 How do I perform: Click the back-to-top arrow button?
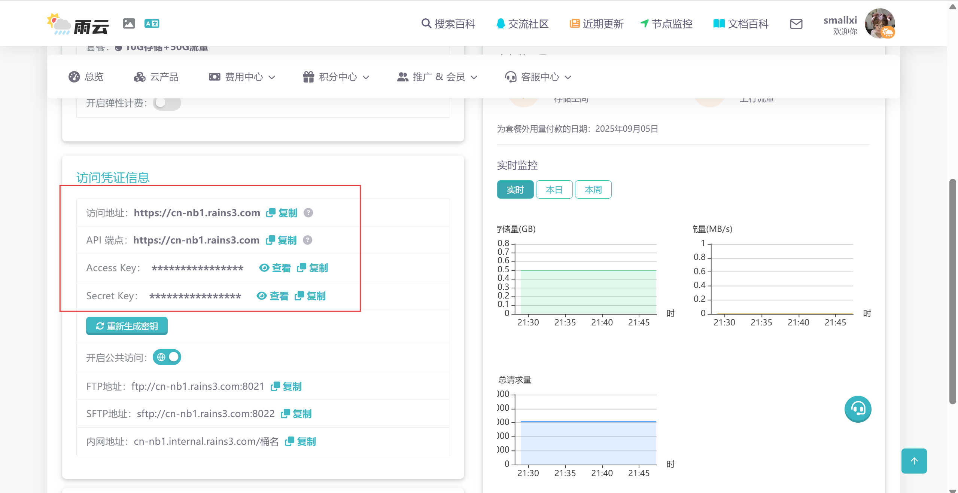[x=914, y=461]
